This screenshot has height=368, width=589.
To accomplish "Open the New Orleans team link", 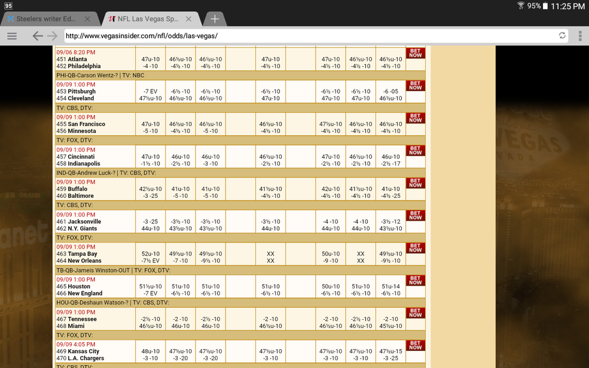I will (x=84, y=261).
